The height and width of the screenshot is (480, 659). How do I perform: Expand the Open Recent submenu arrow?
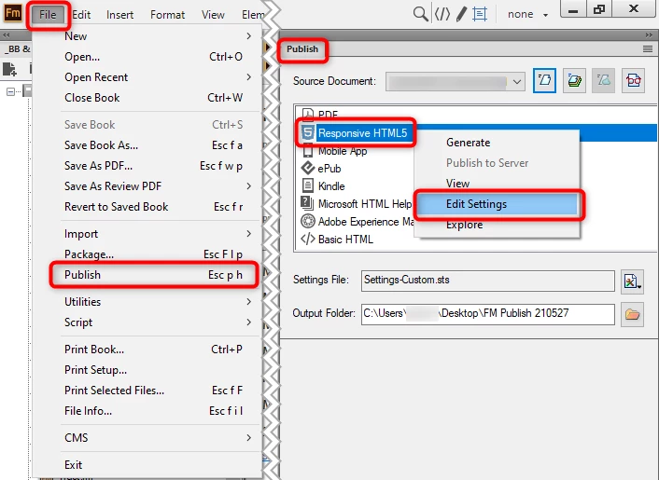(249, 77)
